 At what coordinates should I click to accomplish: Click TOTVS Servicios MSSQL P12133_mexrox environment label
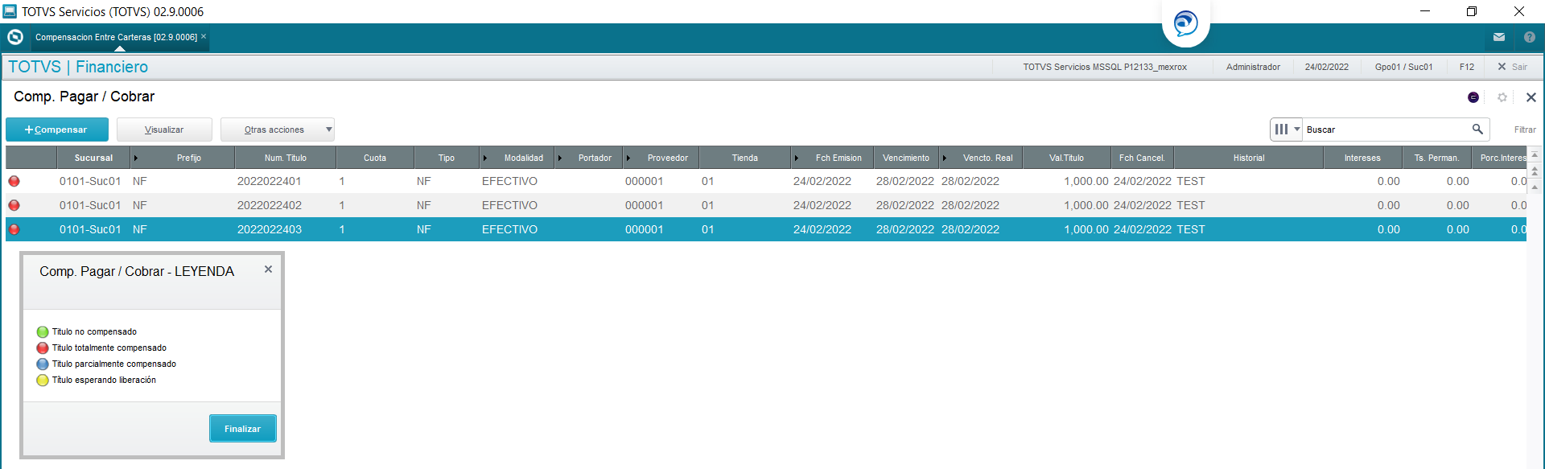point(1105,67)
